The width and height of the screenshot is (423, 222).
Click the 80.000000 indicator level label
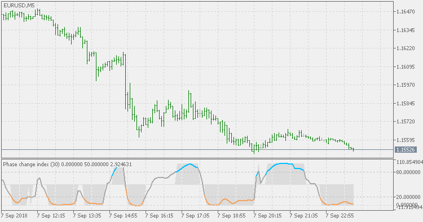pyautogui.click(x=408, y=172)
